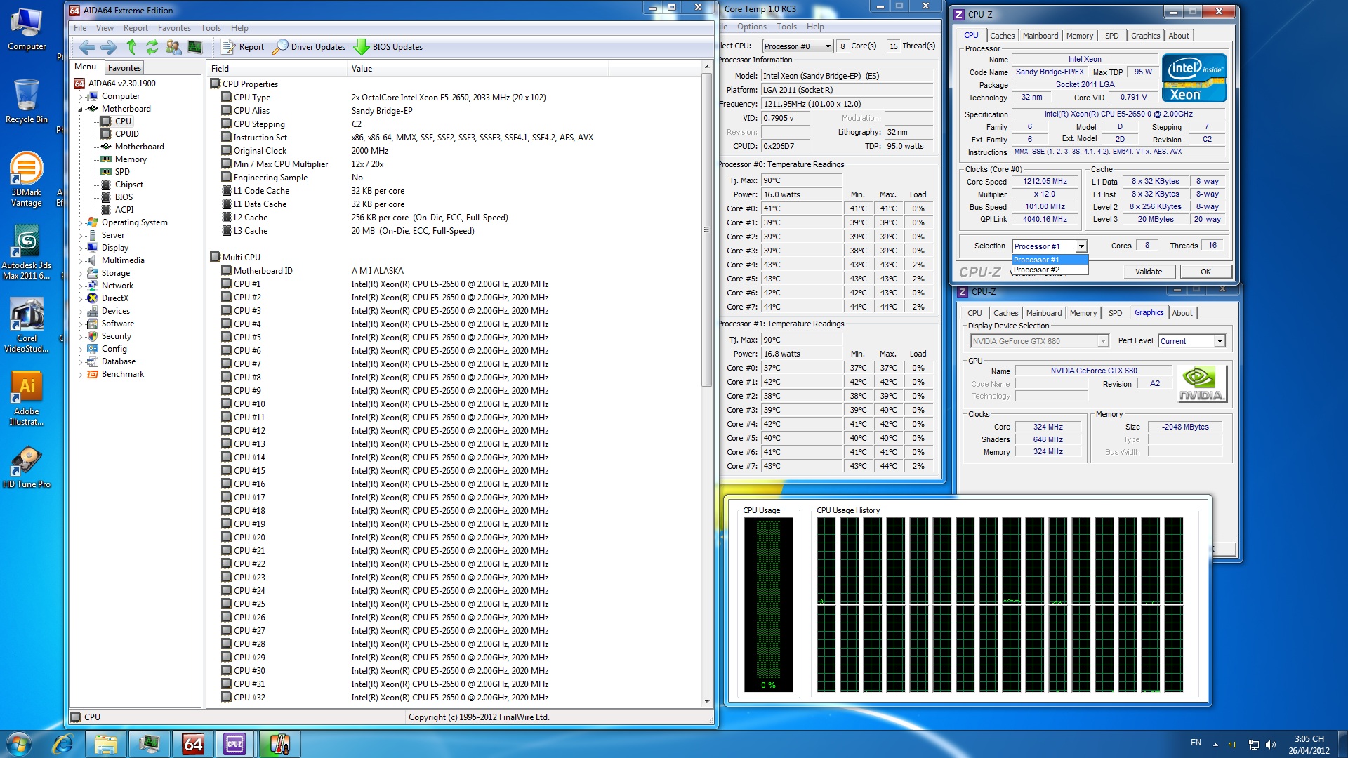
Task: Open About tab in lower CPU-Z window
Action: 1182,313
